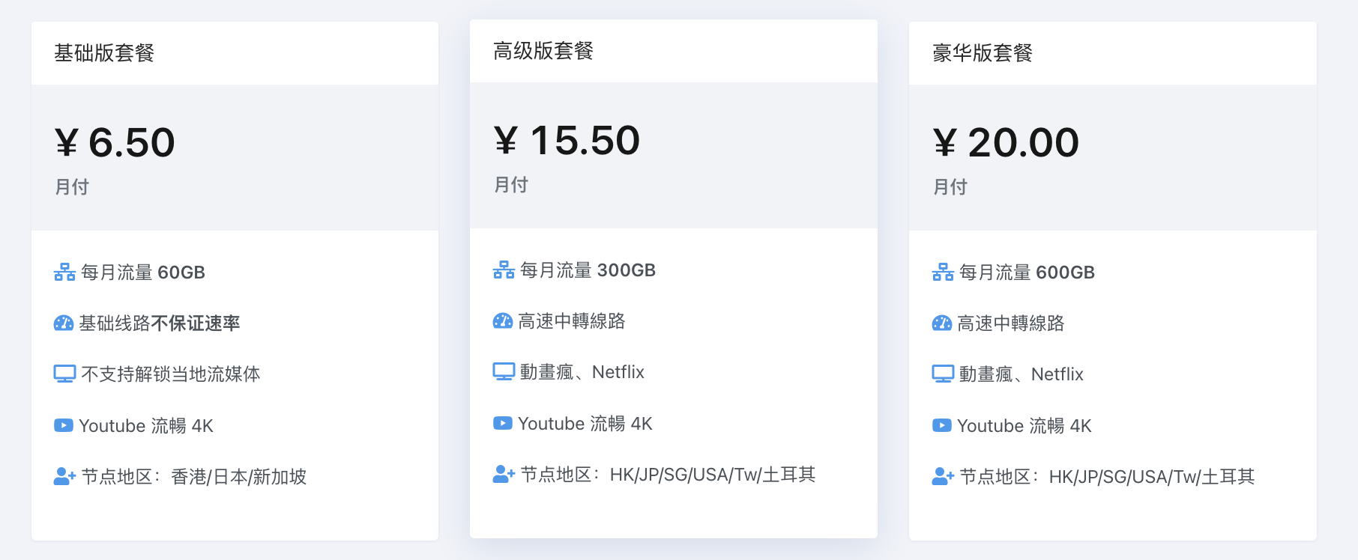The width and height of the screenshot is (1358, 560).
Task: Select the 基础版套餐 plan title
Action: point(104,53)
